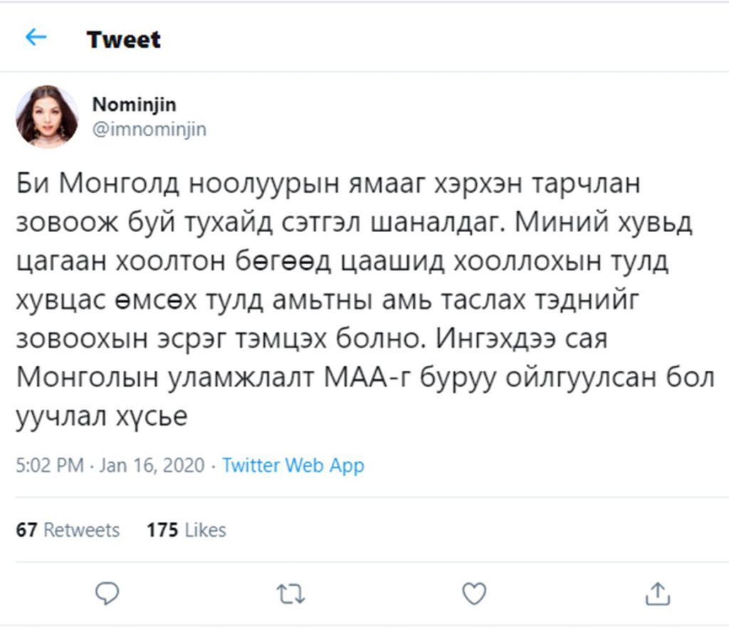Click the Tweet header title
The height and width of the screenshot is (635, 729).
(x=123, y=39)
